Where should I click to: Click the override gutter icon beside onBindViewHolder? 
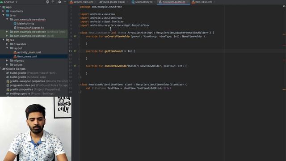point(75,66)
